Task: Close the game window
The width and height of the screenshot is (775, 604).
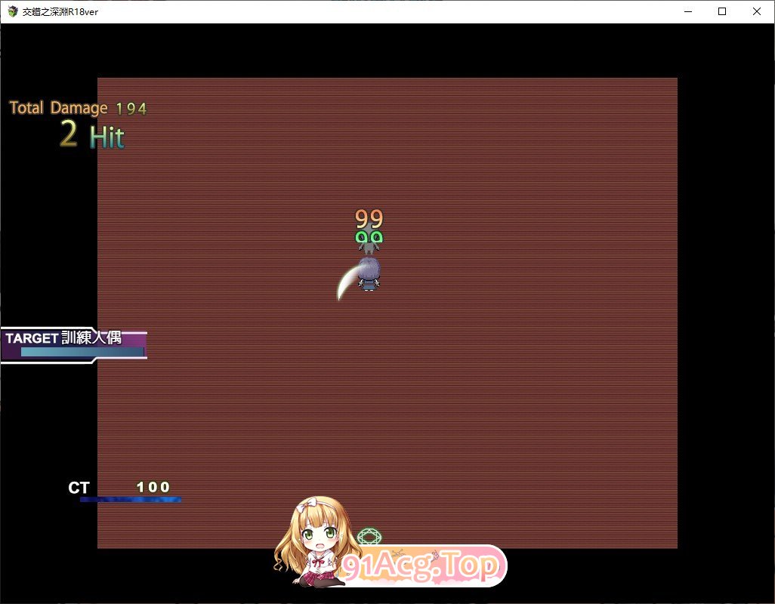Action: tap(757, 11)
